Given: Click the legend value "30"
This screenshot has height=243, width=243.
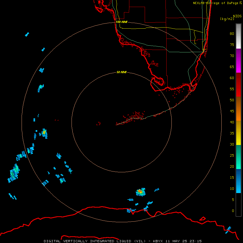Looking at the screenshot, I should (232, 144).
